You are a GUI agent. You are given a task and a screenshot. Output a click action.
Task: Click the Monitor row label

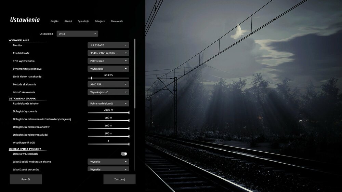coord(18,45)
